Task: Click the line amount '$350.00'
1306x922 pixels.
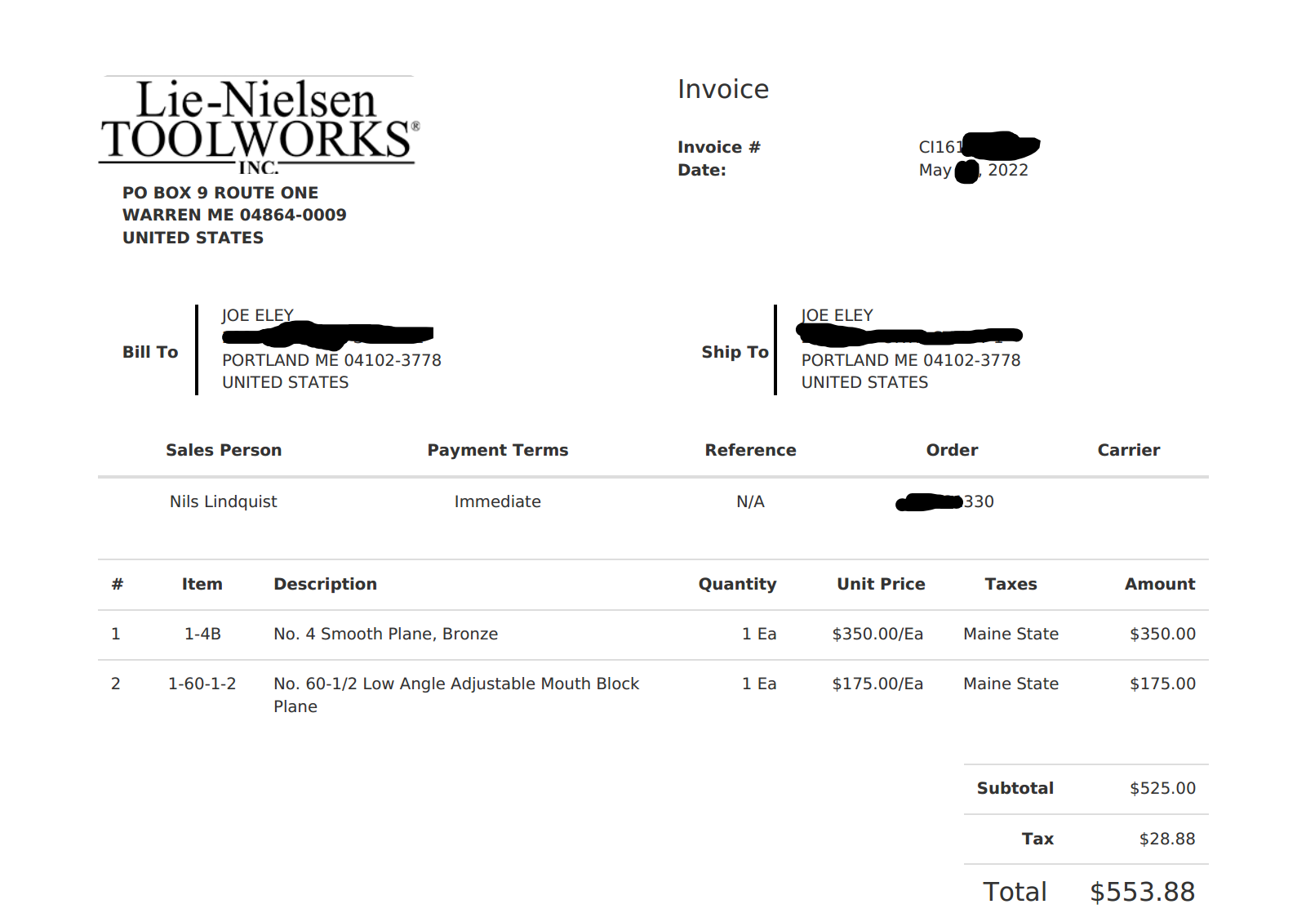Action: pos(1162,634)
